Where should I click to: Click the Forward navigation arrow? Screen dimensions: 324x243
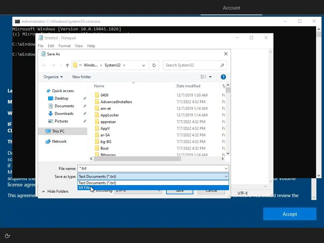(x=53, y=65)
